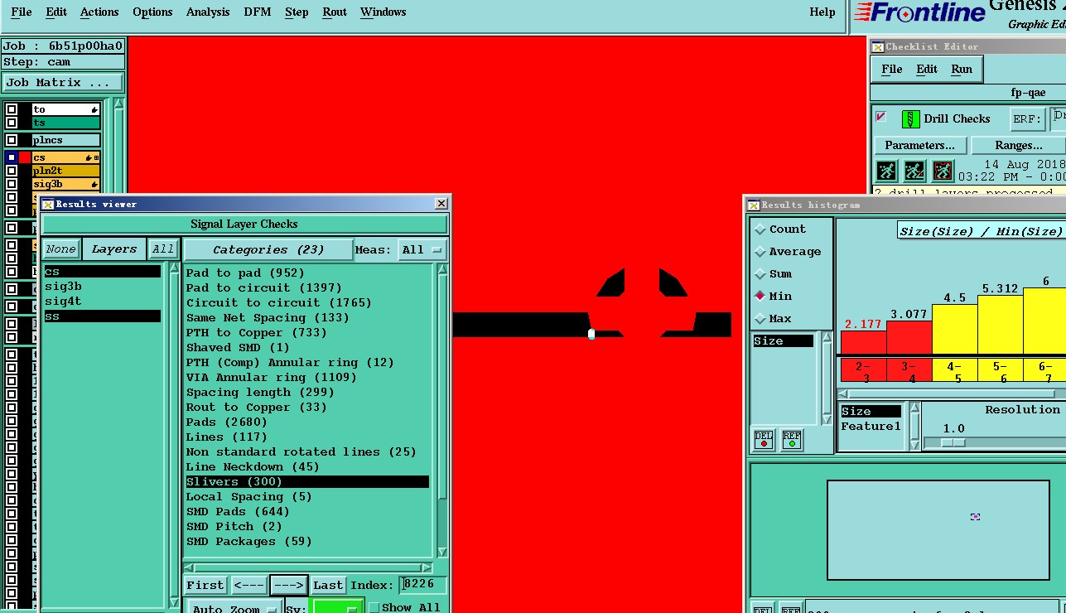Click the categories list vertical scrollbar
The image size is (1066, 613).
tap(442, 411)
